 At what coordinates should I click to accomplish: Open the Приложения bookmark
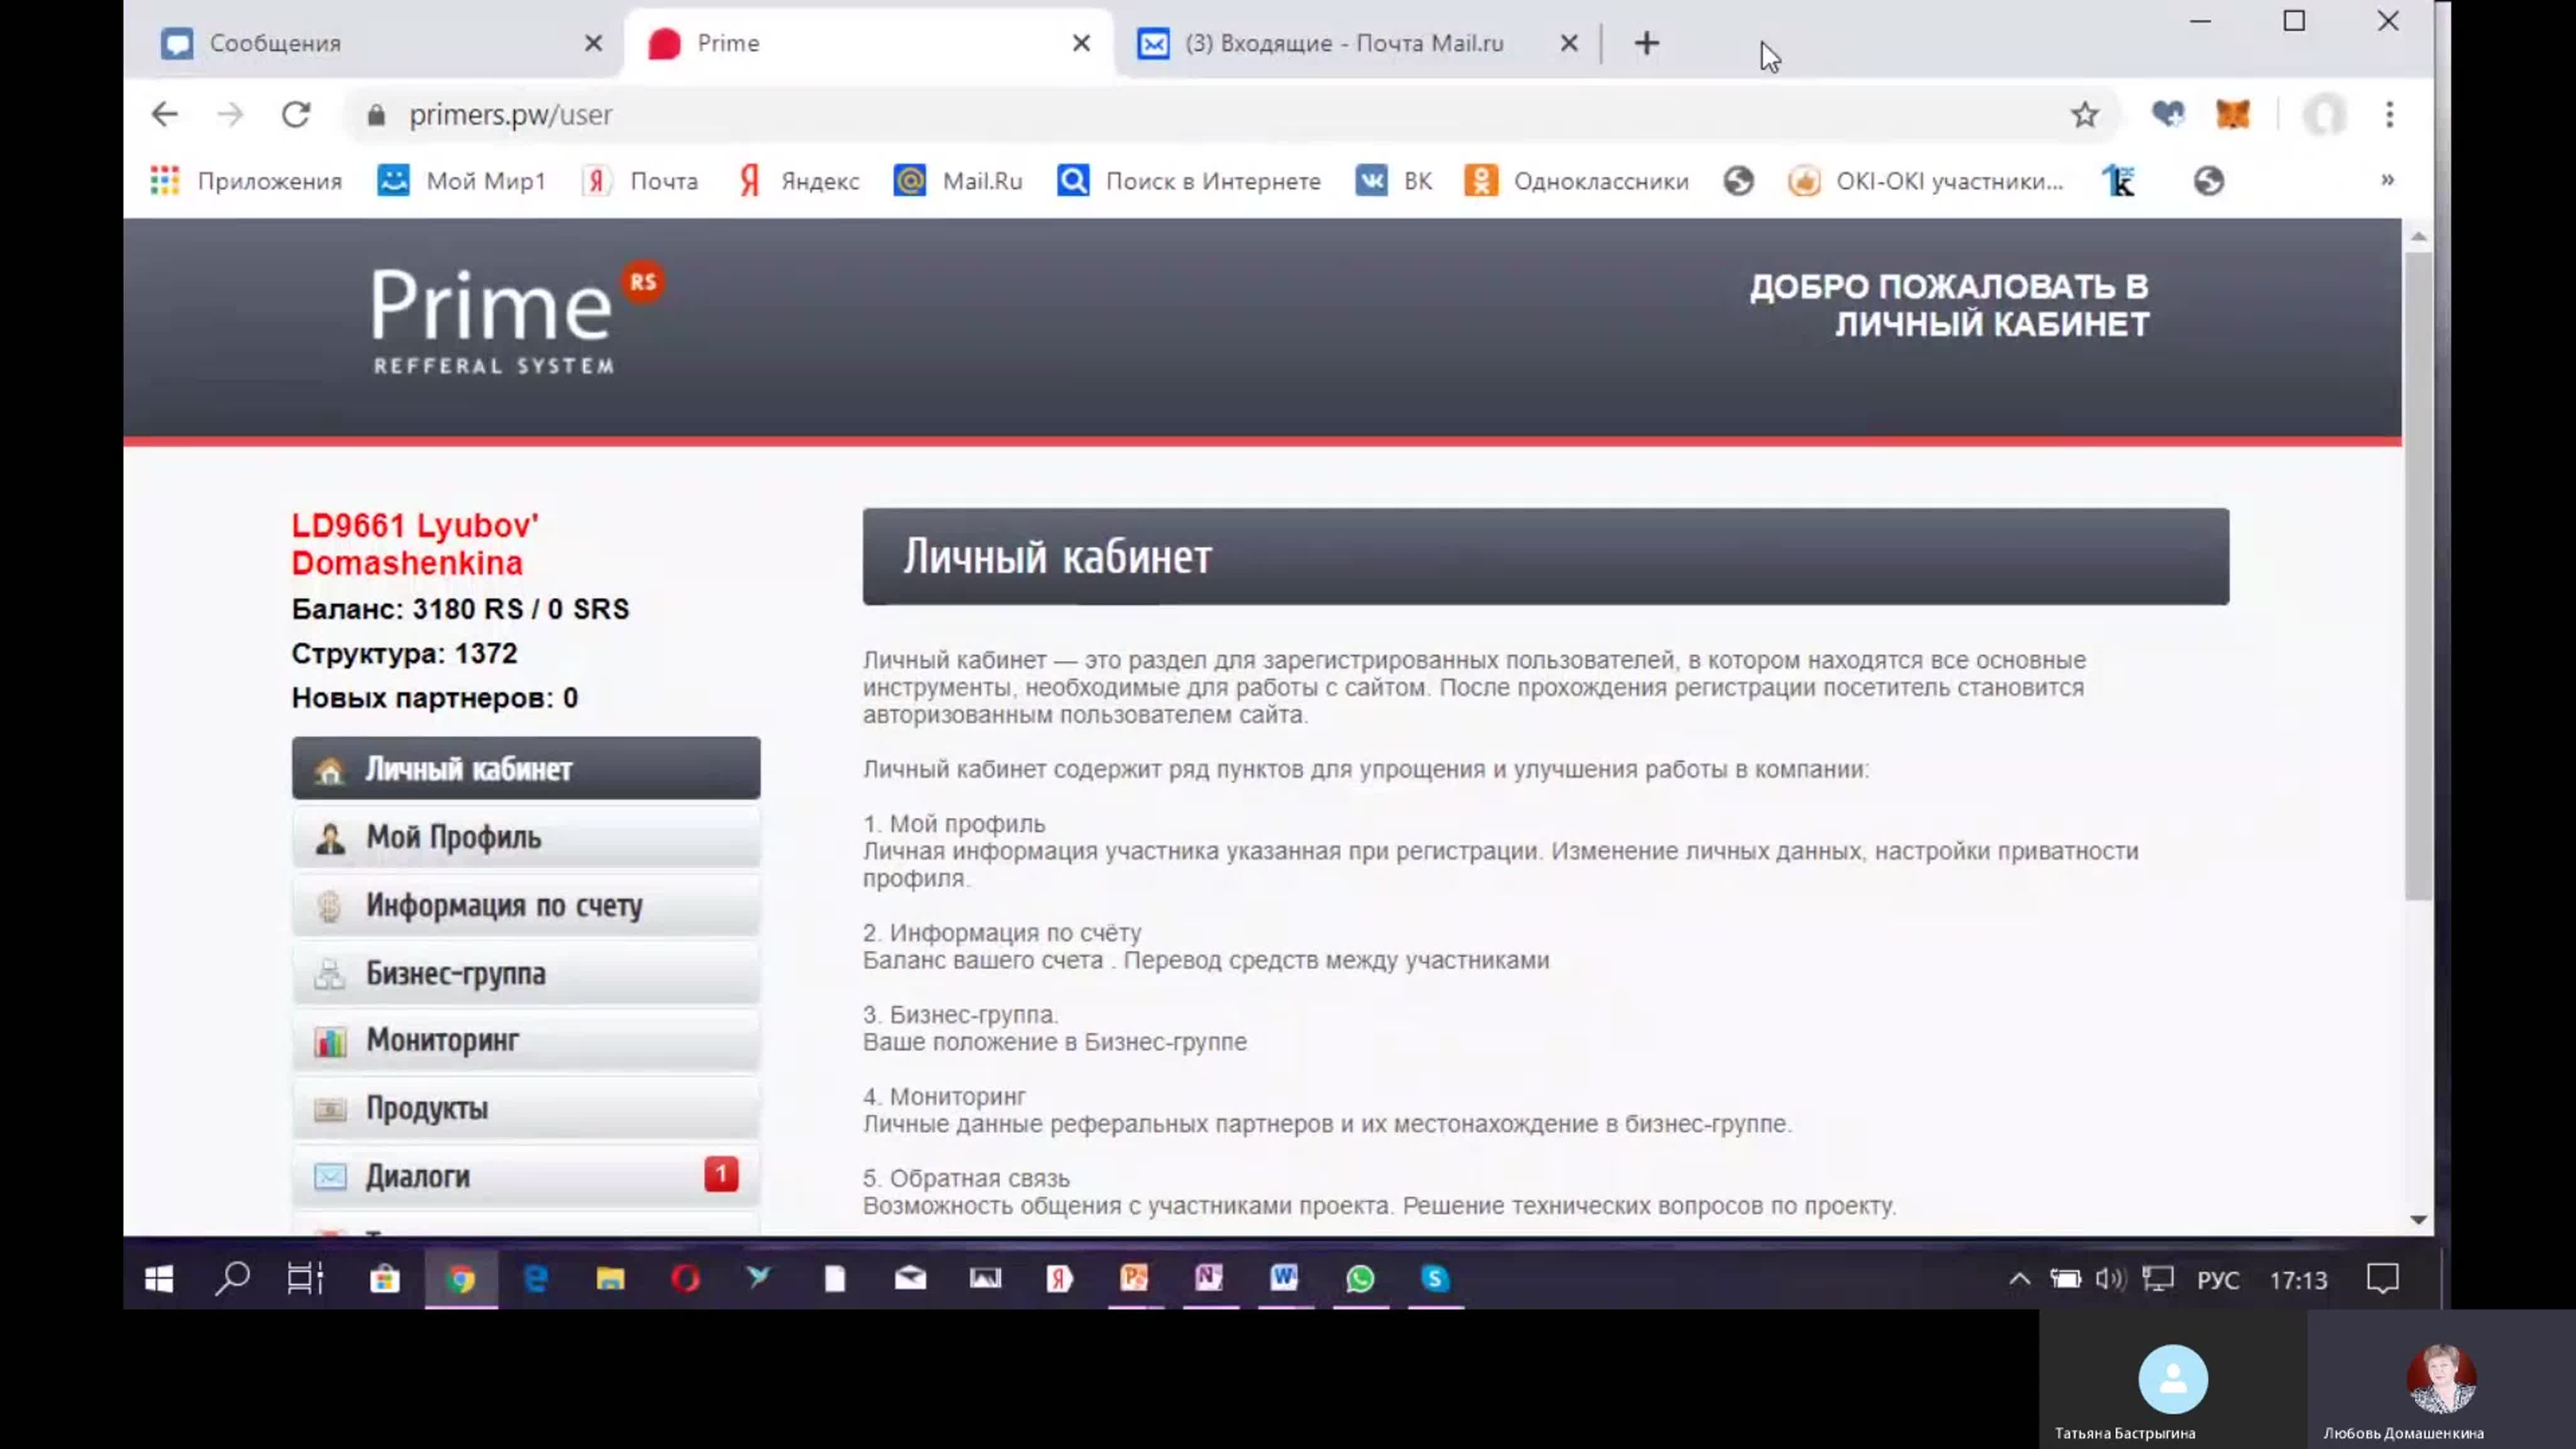tap(246, 181)
